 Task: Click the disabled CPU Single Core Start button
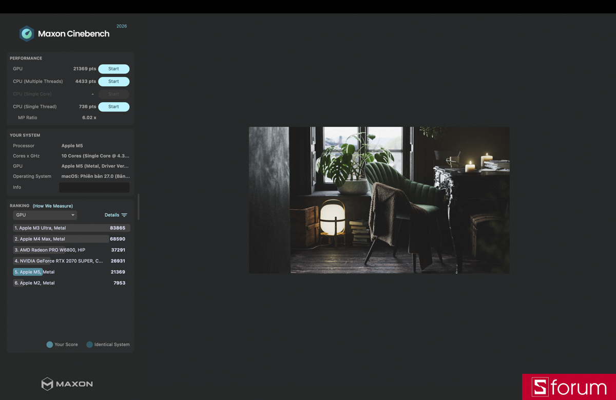point(113,94)
